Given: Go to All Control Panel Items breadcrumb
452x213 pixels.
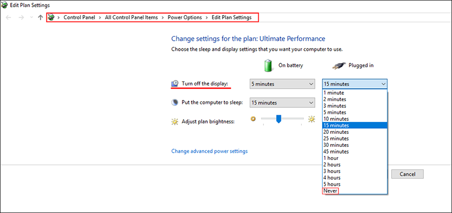Looking at the screenshot, I should (131, 18).
